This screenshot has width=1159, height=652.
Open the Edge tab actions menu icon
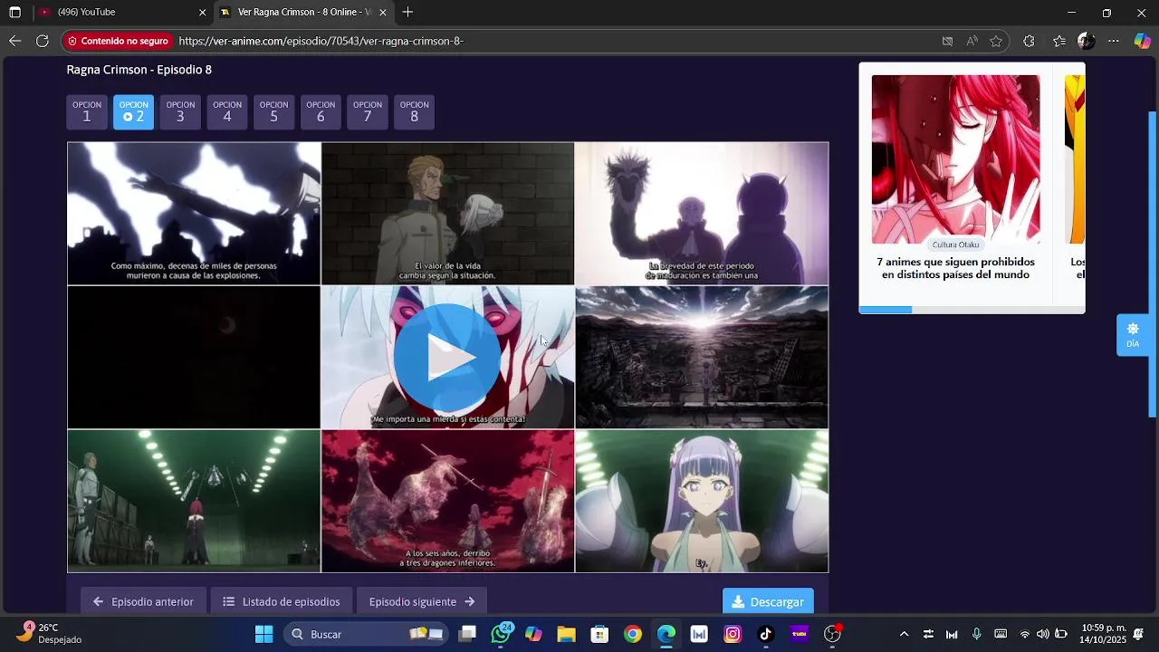point(14,13)
